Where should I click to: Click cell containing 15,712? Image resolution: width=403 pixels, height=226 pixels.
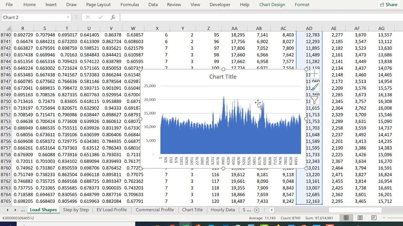(x=381, y=201)
